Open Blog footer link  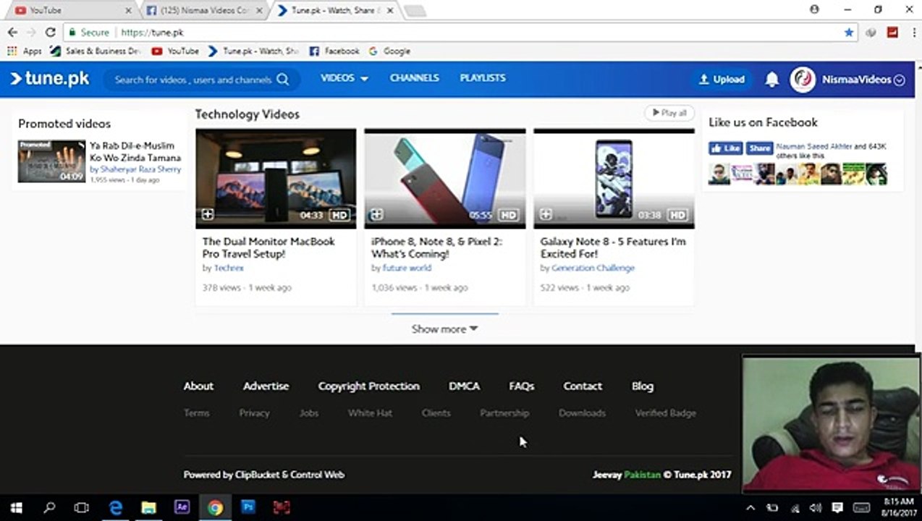[642, 386]
